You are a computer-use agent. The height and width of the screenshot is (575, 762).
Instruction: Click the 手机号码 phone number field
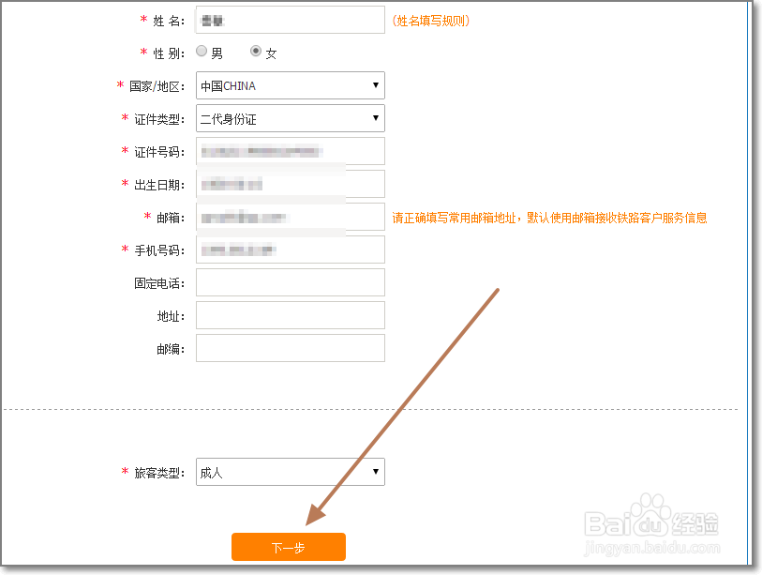(290, 250)
